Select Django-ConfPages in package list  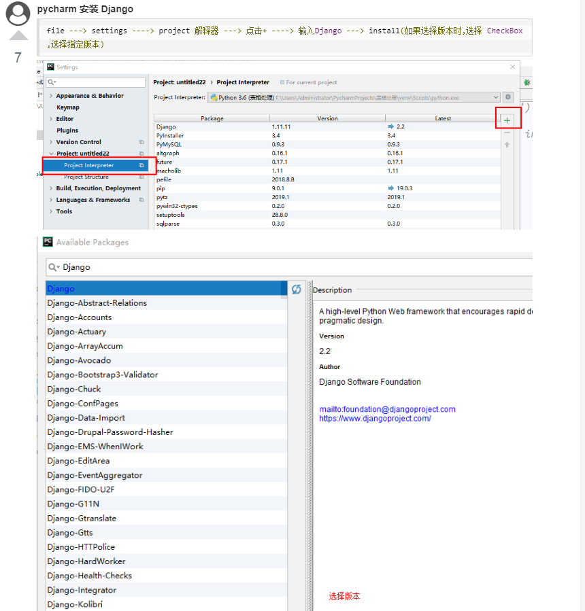pos(167,403)
